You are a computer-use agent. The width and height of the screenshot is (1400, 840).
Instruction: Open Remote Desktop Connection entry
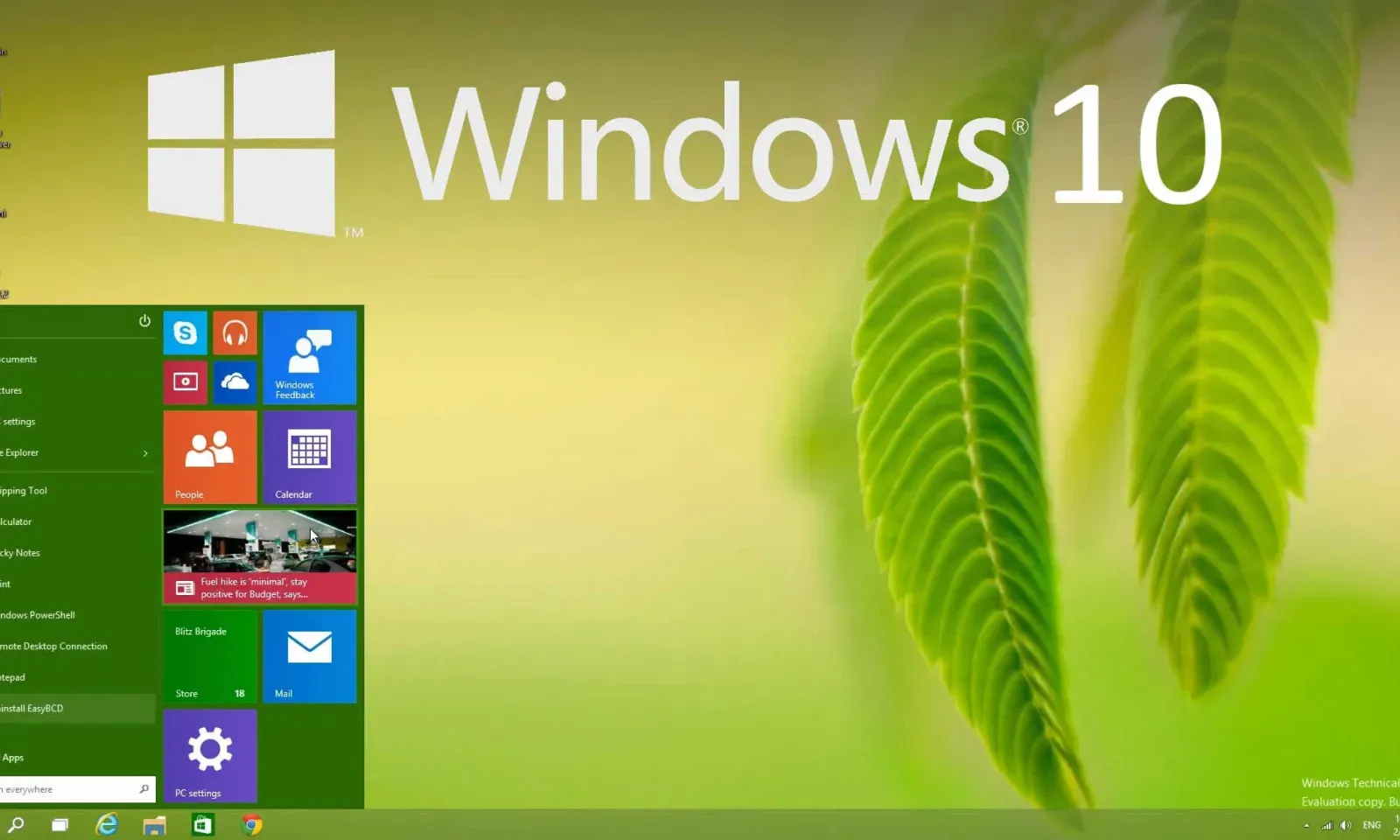(x=54, y=647)
